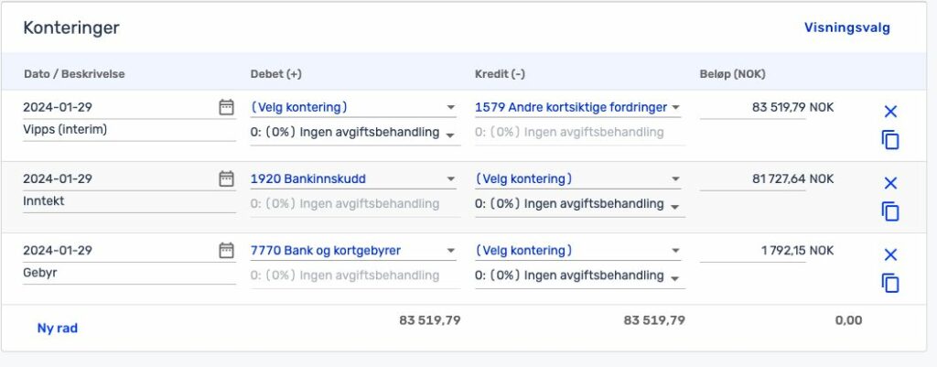Open the Visningsvalg display options
Screen dimensions: 937x367
click(846, 27)
